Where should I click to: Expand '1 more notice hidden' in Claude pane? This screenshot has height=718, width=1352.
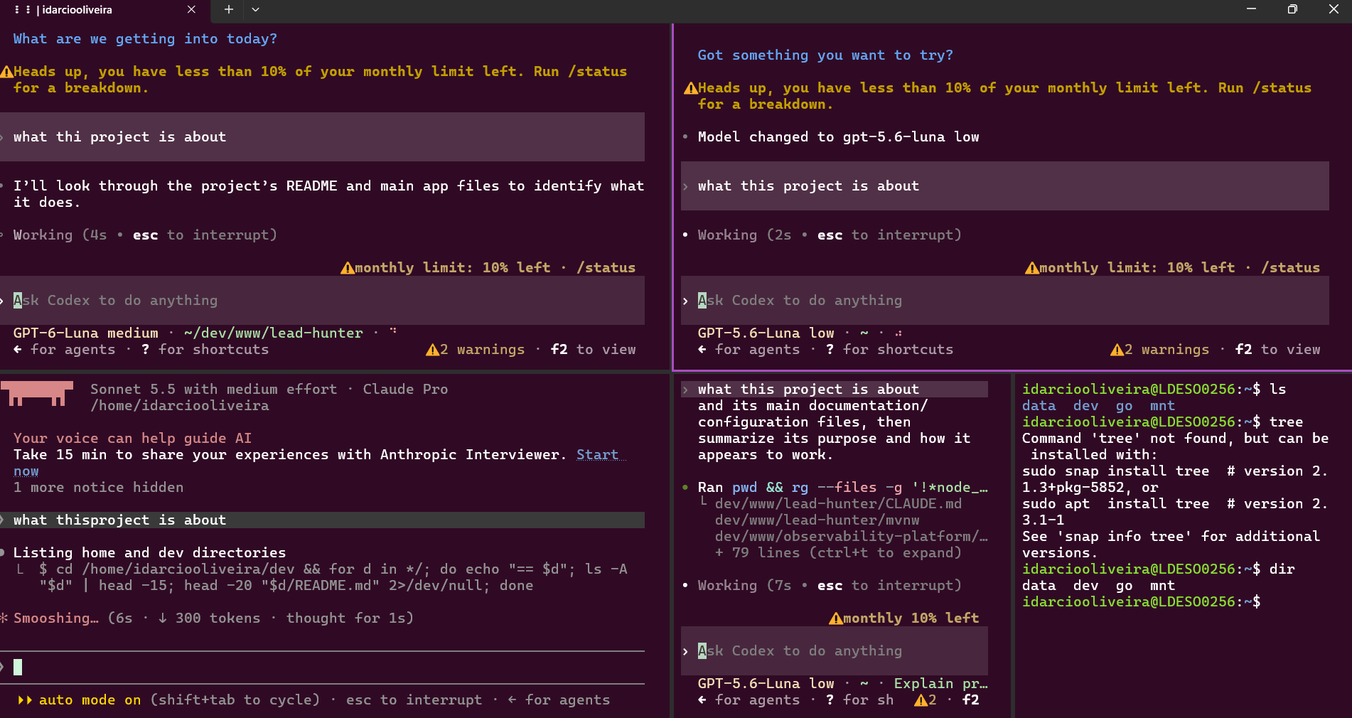pyautogui.click(x=98, y=488)
